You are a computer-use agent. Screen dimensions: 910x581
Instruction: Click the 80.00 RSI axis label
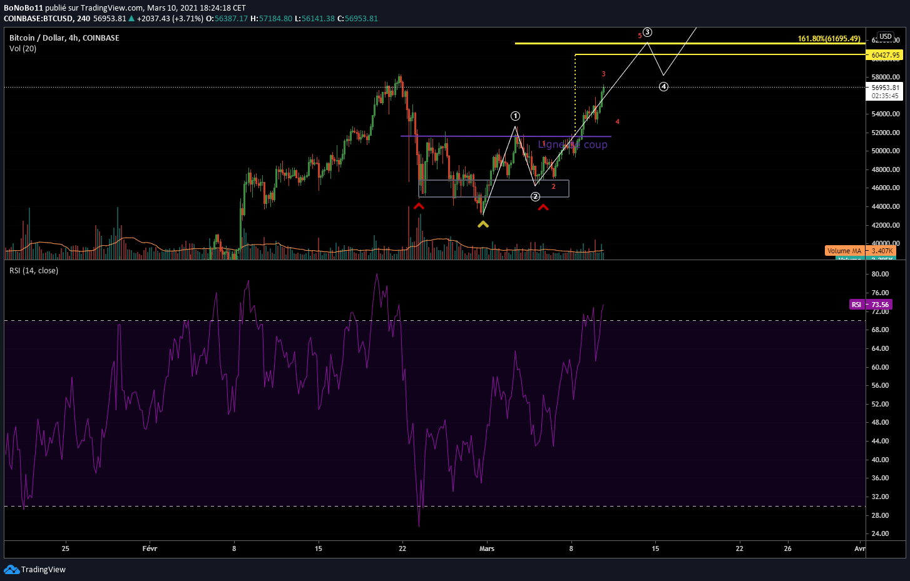[880, 274]
